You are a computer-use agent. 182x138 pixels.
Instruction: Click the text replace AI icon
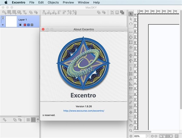tap(122, 12)
